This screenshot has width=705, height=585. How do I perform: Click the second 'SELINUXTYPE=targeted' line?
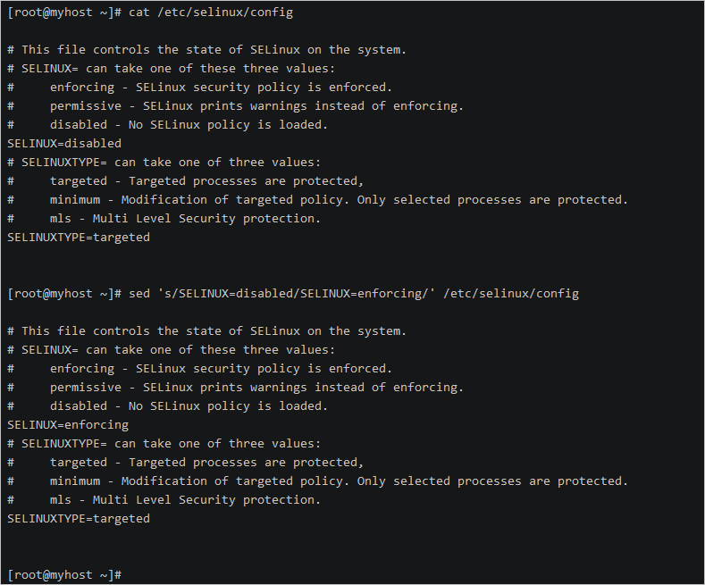click(x=79, y=518)
